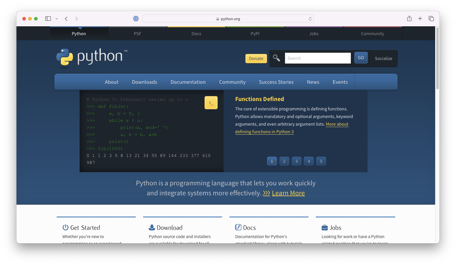Open the 1Password extension icon
The height and width of the screenshot is (265, 456).
136,19
